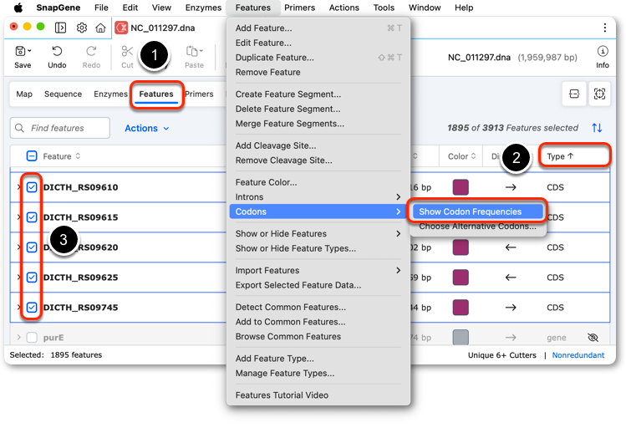Uncheck the DICTH_RS09610 checkbox
626x433 pixels.
32,187
